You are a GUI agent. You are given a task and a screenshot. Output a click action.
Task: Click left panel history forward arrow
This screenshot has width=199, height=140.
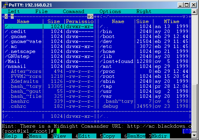[92, 16]
